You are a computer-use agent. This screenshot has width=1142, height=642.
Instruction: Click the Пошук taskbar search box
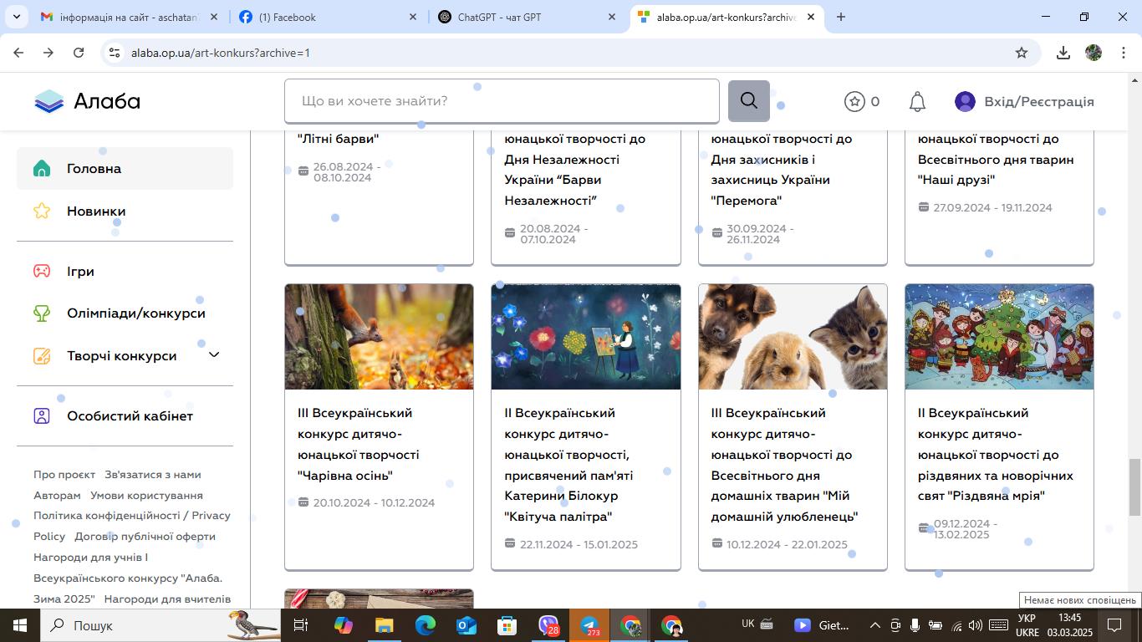pos(161,625)
